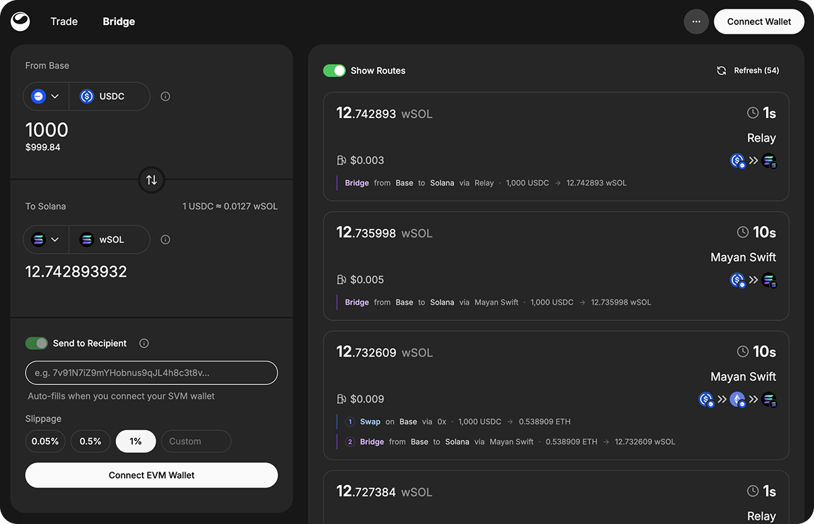This screenshot has width=814, height=524.
Task: Expand the Solana destination chain dropdown
Action: 47,239
